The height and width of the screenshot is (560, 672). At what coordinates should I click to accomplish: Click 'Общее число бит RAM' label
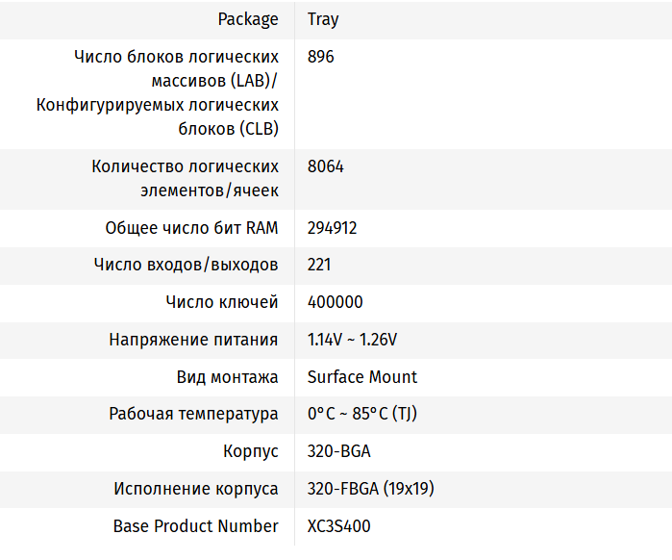pos(191,228)
